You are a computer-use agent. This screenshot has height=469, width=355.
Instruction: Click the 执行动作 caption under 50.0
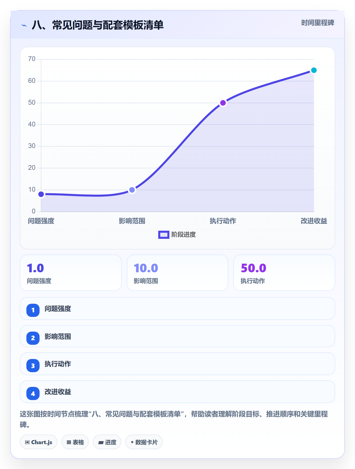click(x=253, y=281)
